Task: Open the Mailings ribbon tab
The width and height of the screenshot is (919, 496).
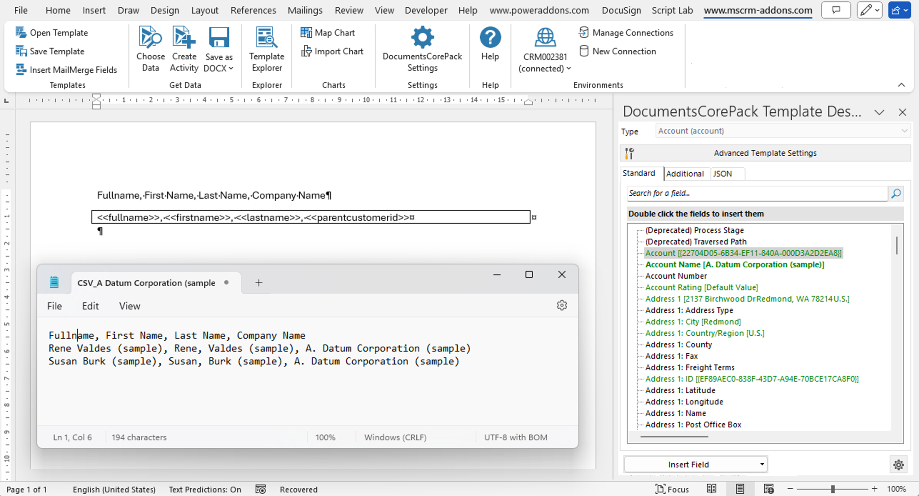Action: [x=305, y=10]
